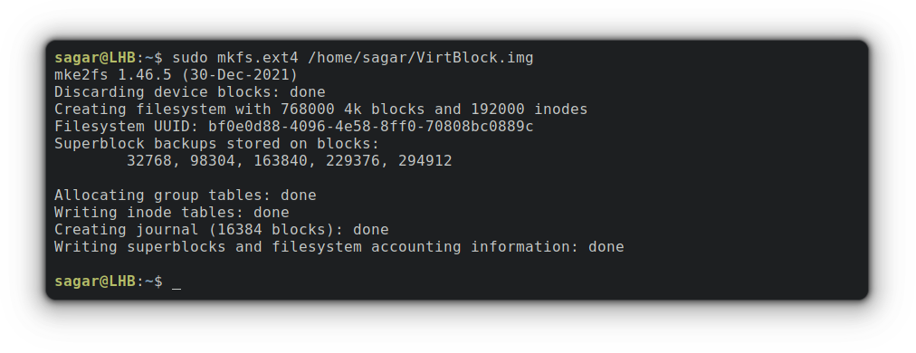916x353 pixels.
Task: Click mkfs.ext4 in the command line
Action: [258, 58]
